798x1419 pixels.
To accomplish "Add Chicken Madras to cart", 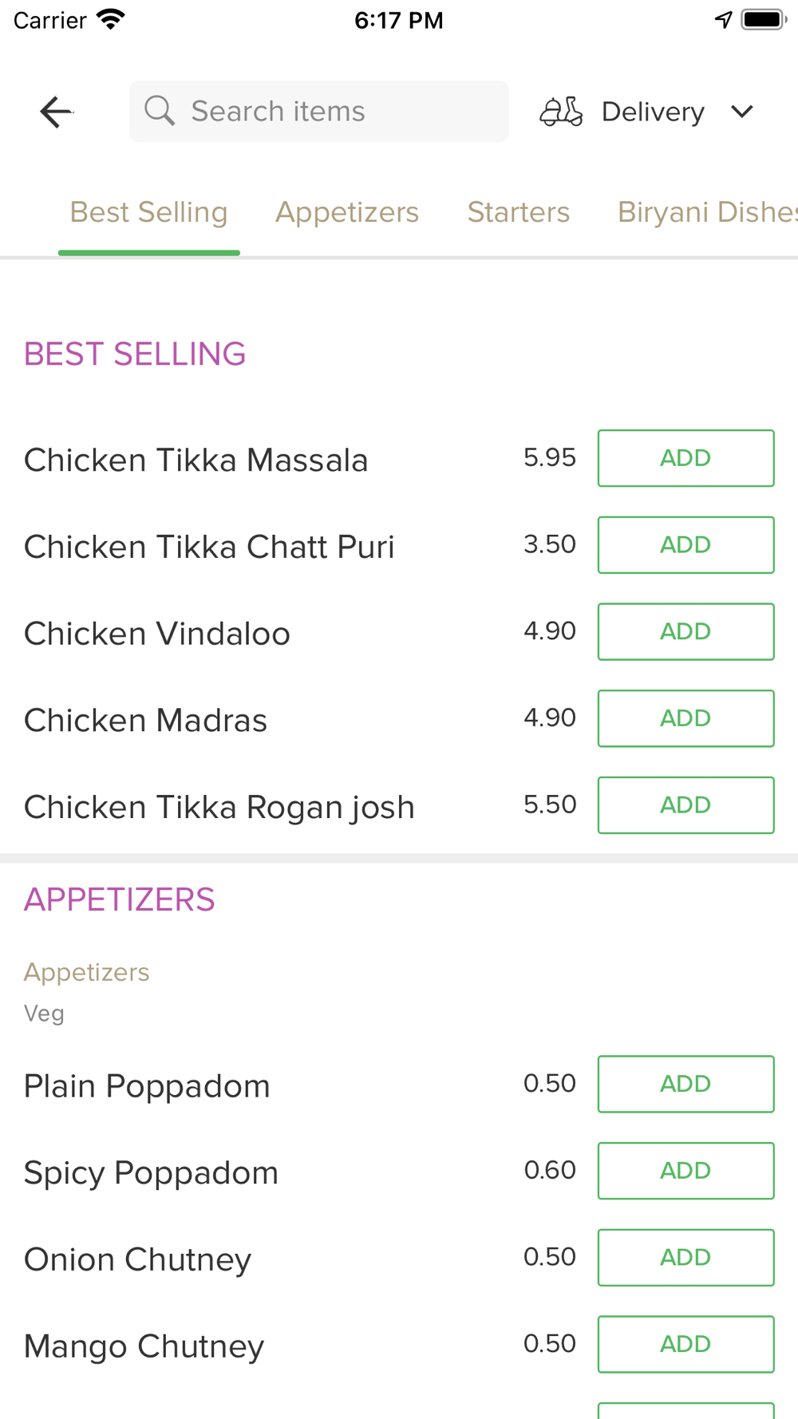I will pos(685,718).
